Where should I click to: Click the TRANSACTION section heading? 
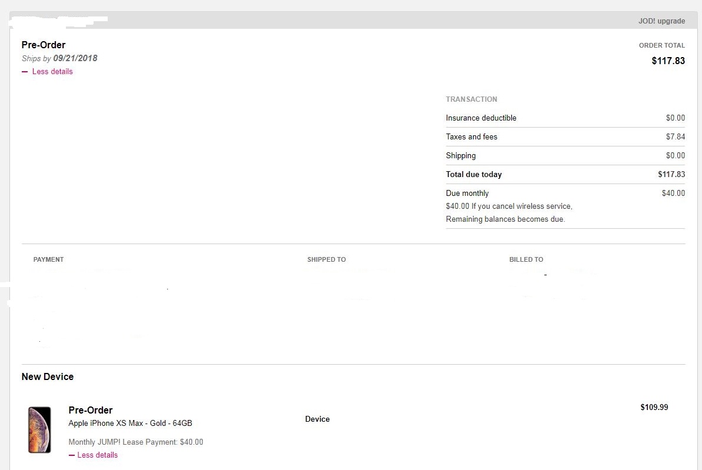471,99
